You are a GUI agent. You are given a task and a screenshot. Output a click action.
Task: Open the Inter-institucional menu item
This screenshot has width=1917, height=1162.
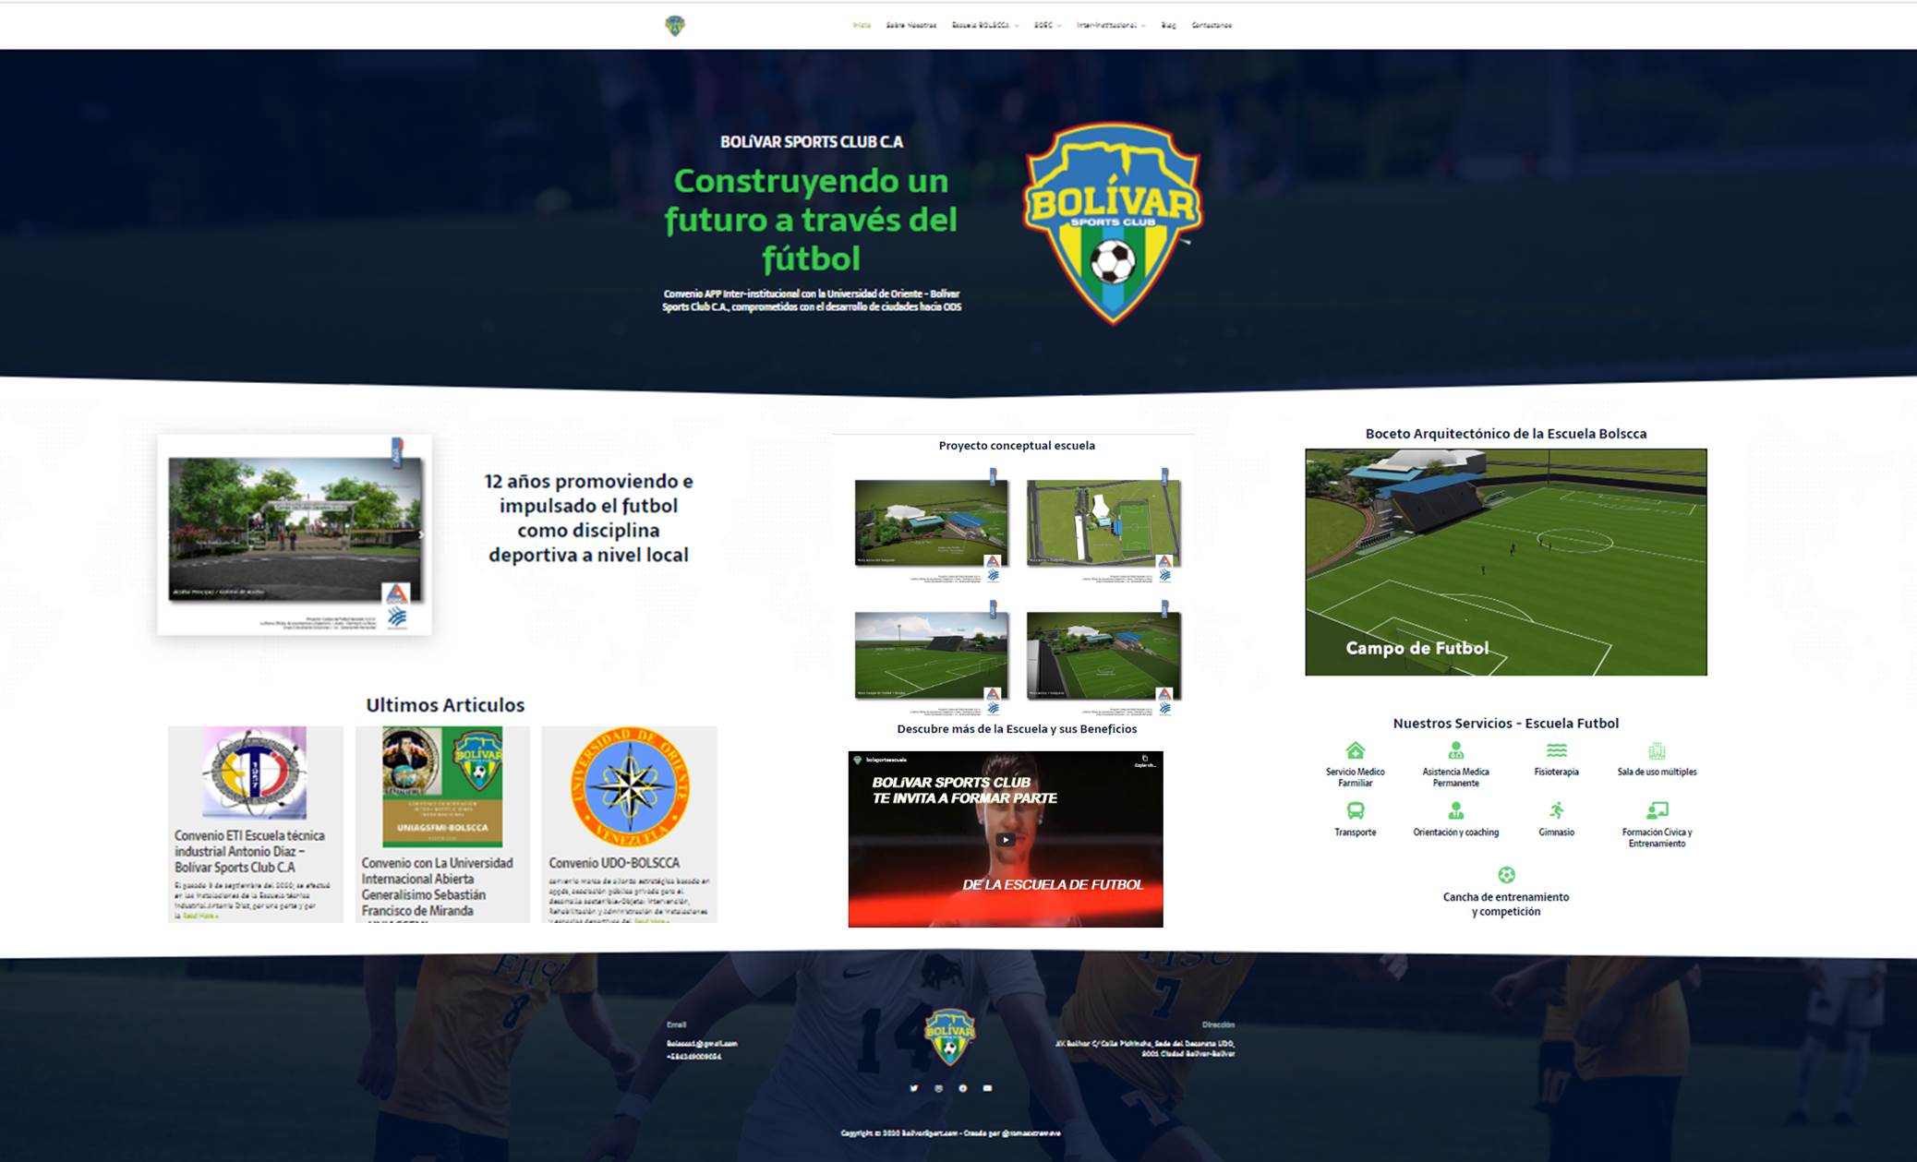1107,26
